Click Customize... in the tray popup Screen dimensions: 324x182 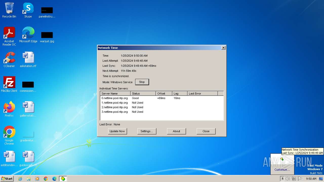[x=282, y=170]
